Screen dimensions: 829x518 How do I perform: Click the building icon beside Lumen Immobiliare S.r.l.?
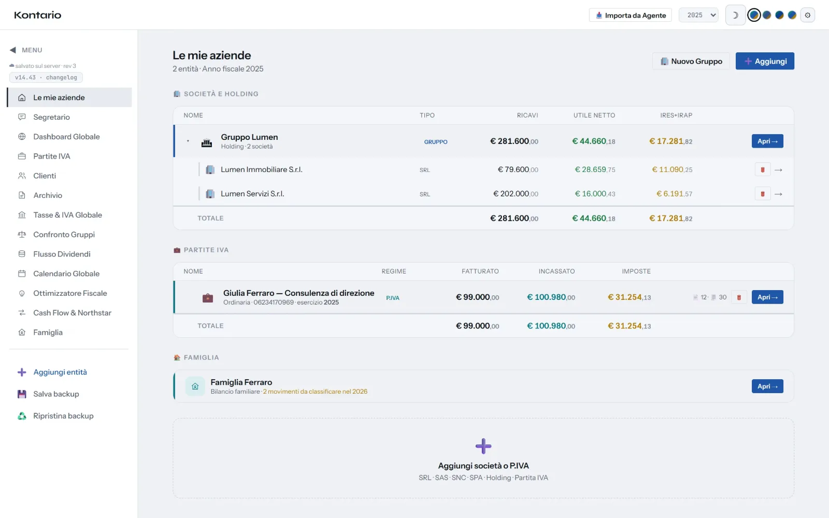tap(210, 170)
